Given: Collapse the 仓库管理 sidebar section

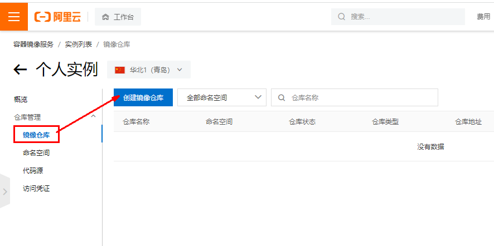Looking at the screenshot, I should point(93,116).
